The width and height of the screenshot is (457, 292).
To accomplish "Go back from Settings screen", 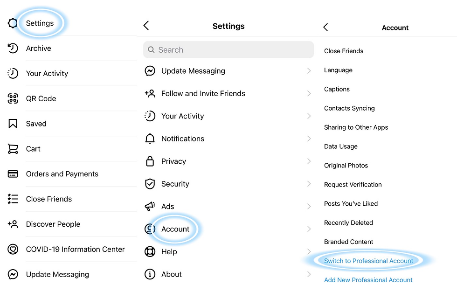I will tap(146, 26).
